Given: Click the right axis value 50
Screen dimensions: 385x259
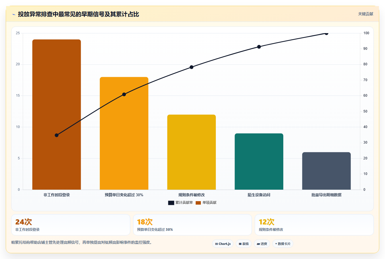Looking at the screenshot, I should [x=365, y=111].
